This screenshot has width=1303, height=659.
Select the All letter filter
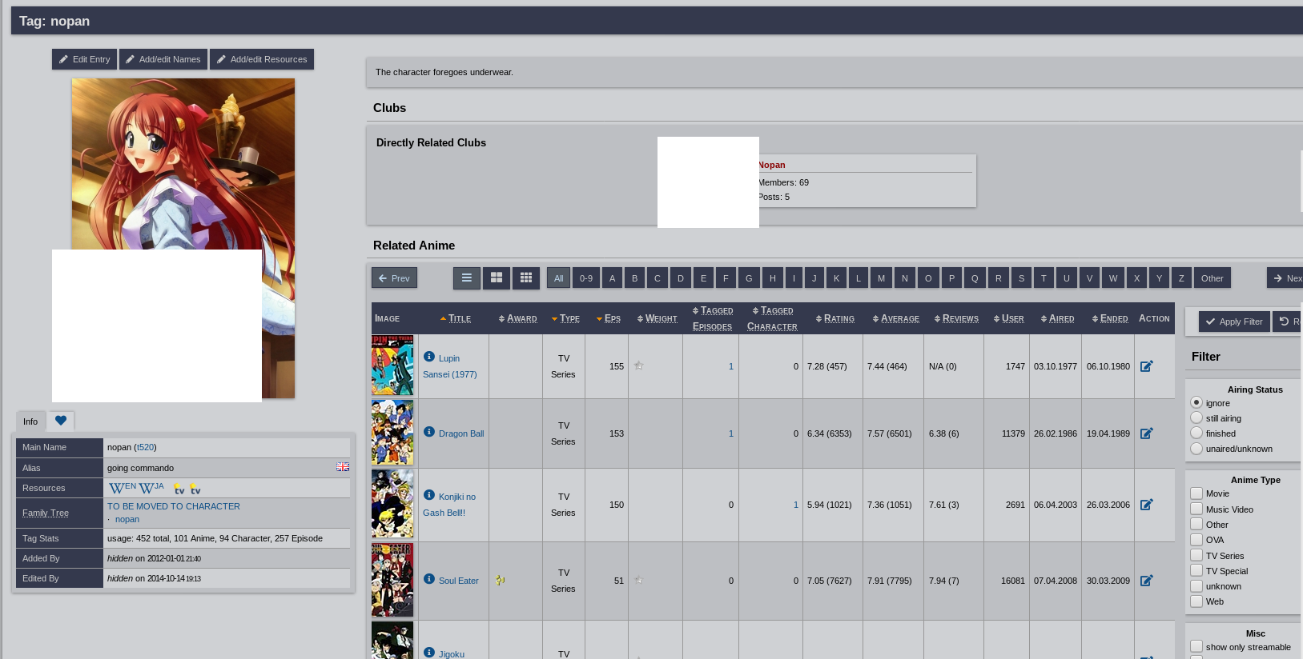click(559, 278)
